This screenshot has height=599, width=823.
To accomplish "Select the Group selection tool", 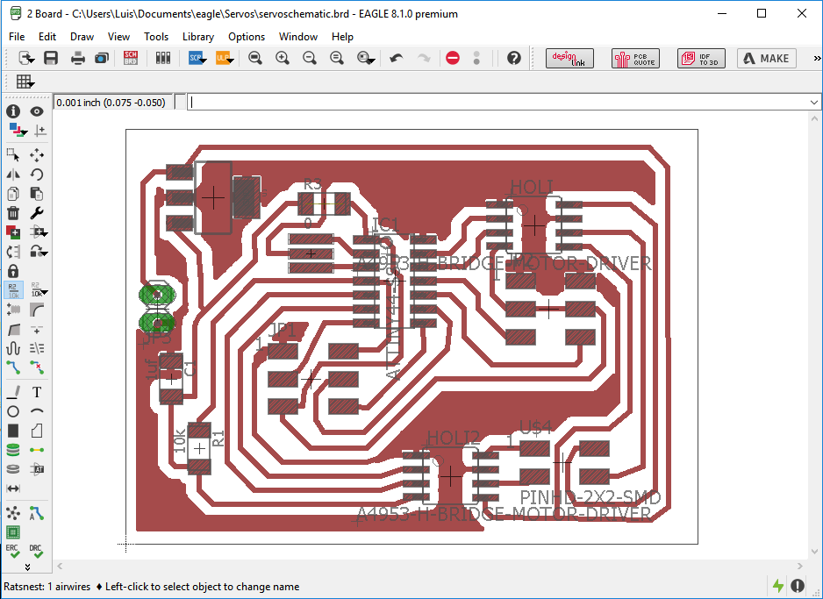I will [x=13, y=154].
